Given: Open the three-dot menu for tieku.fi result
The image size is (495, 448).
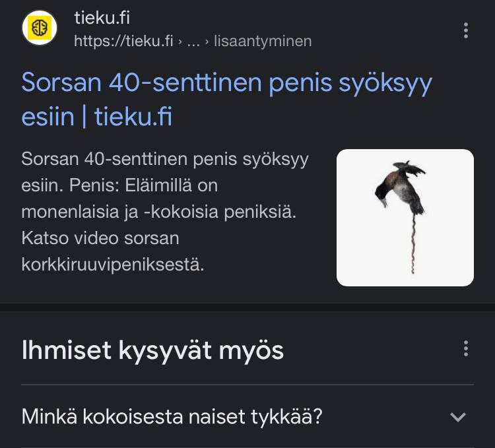Looking at the screenshot, I should 466,30.
